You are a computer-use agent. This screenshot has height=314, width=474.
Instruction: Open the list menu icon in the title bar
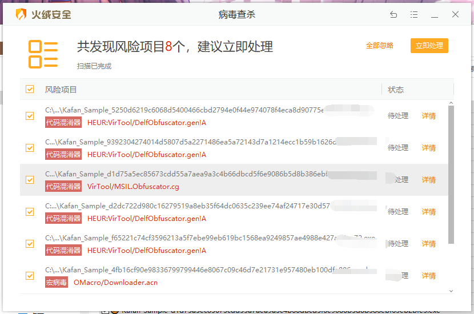414,14
